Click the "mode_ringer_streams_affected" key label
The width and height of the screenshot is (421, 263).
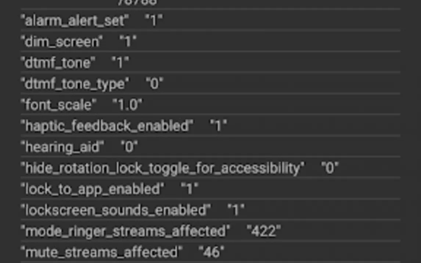[x=126, y=231]
